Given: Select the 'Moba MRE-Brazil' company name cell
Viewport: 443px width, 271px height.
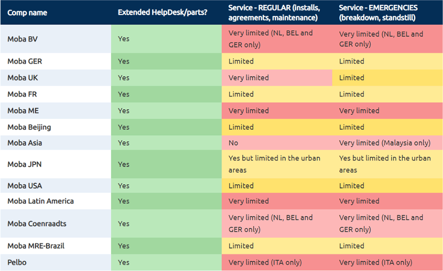Looking at the screenshot, I should pyautogui.click(x=36, y=246).
